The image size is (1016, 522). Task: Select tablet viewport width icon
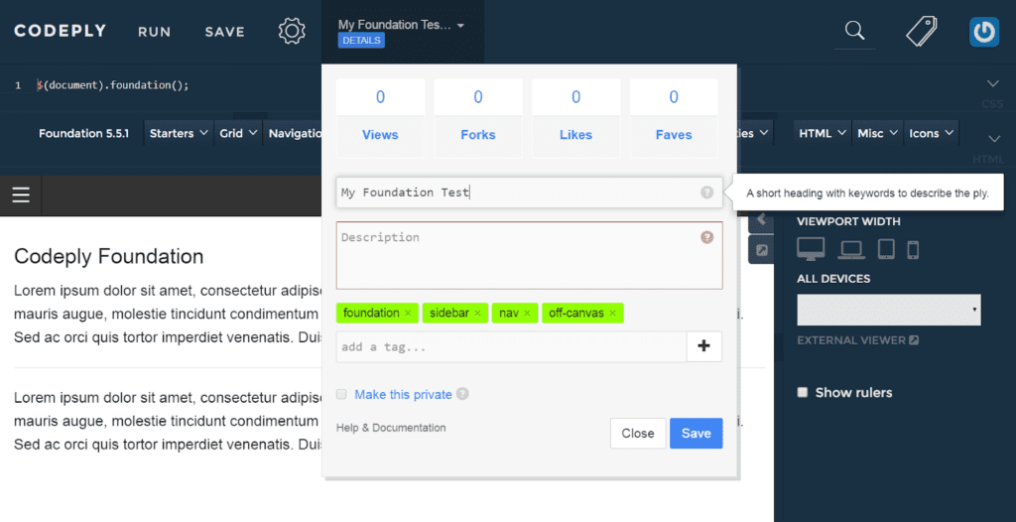(886, 250)
